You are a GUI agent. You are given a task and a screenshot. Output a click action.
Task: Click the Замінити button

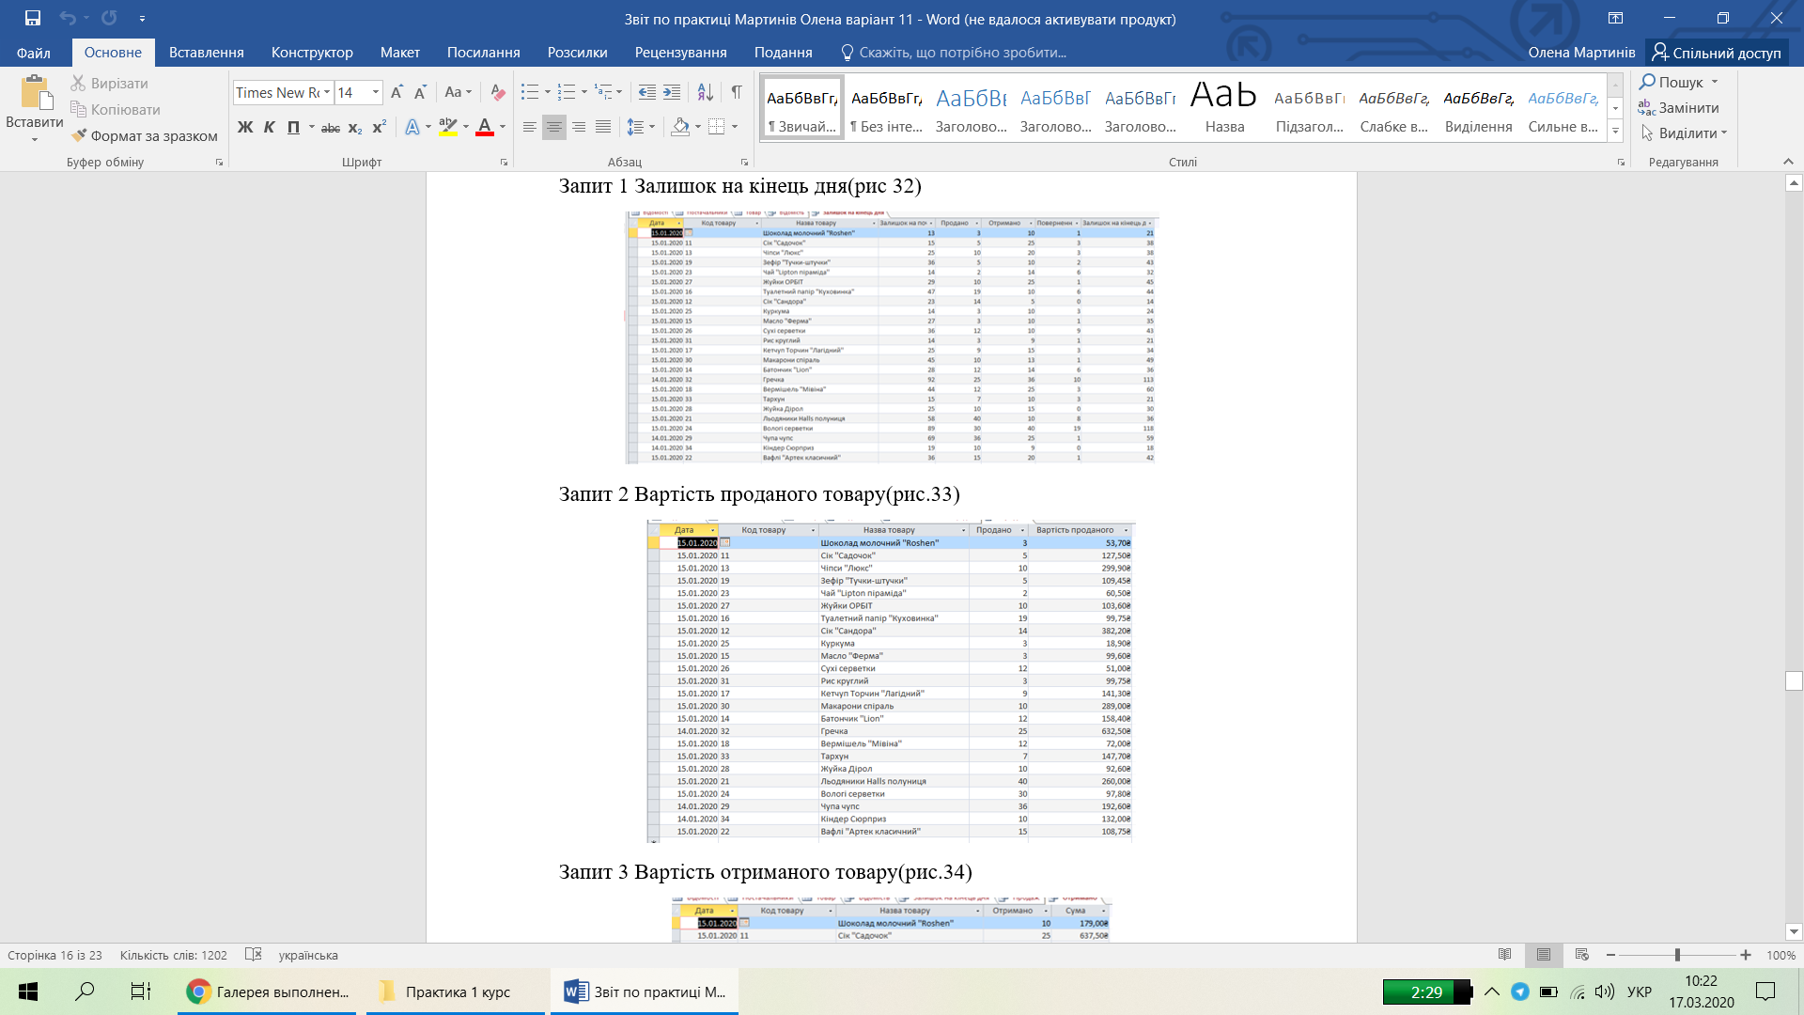[x=1678, y=108]
